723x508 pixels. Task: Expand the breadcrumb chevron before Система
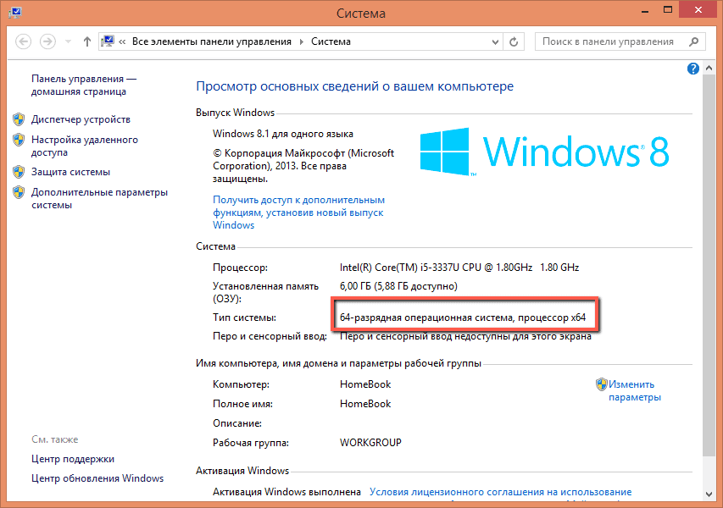pyautogui.click(x=302, y=41)
